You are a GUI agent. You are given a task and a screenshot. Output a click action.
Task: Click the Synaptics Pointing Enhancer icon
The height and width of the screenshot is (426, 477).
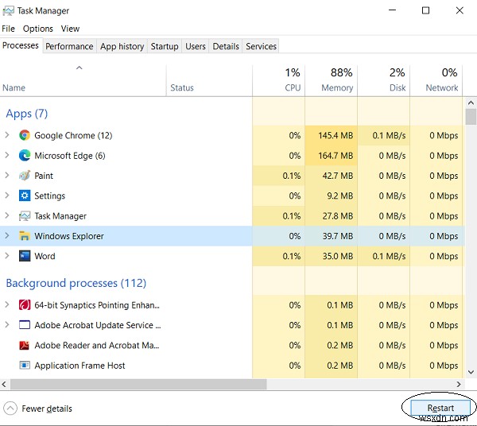(x=25, y=304)
